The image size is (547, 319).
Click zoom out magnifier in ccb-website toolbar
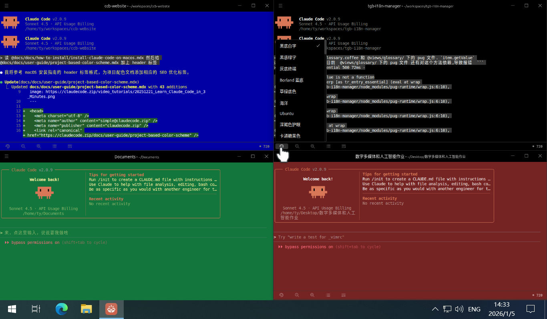point(23,146)
